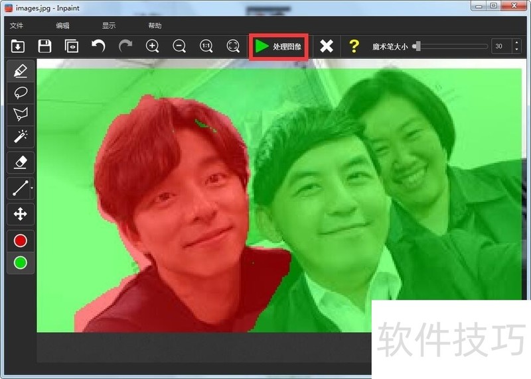
Task: Zoom out of the image
Action: (179, 46)
